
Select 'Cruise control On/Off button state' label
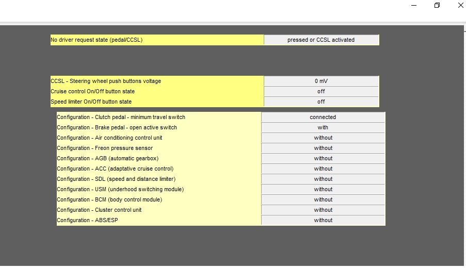pos(93,91)
